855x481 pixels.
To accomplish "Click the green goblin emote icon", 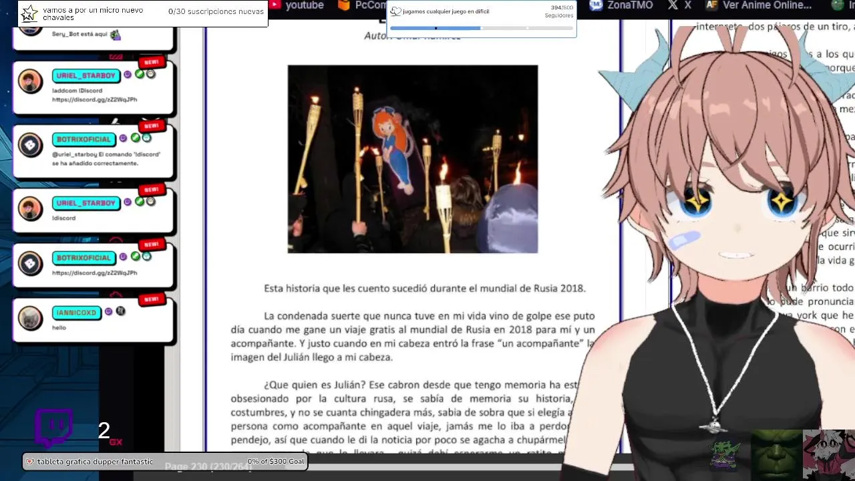I will coord(724,455).
